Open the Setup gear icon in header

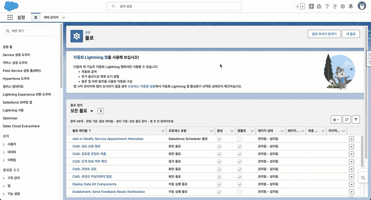pos(343,6)
